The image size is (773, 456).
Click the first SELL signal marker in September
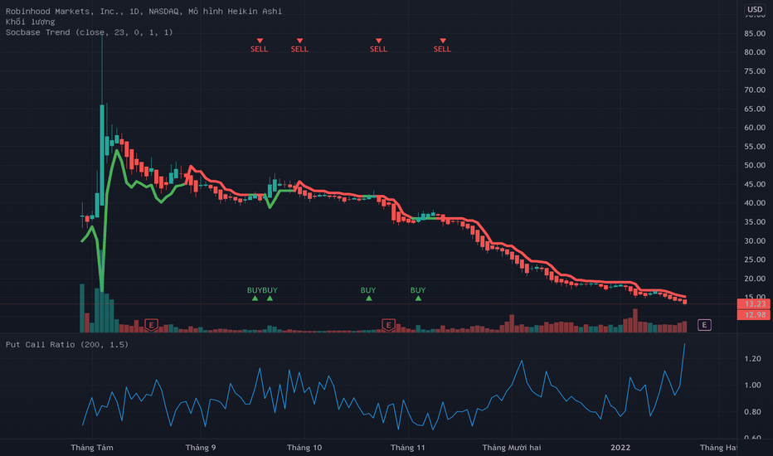point(260,46)
